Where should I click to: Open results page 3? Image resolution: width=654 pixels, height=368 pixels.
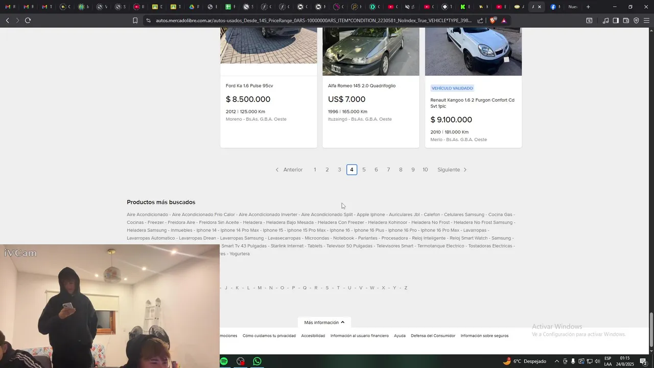click(339, 170)
